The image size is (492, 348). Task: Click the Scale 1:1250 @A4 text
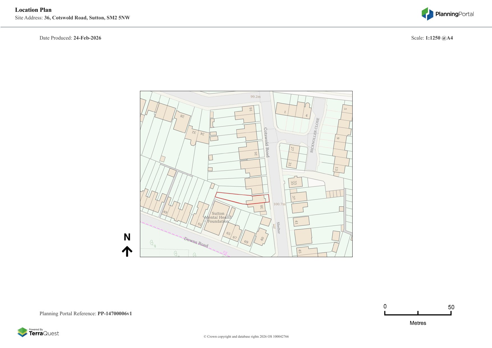(432, 38)
